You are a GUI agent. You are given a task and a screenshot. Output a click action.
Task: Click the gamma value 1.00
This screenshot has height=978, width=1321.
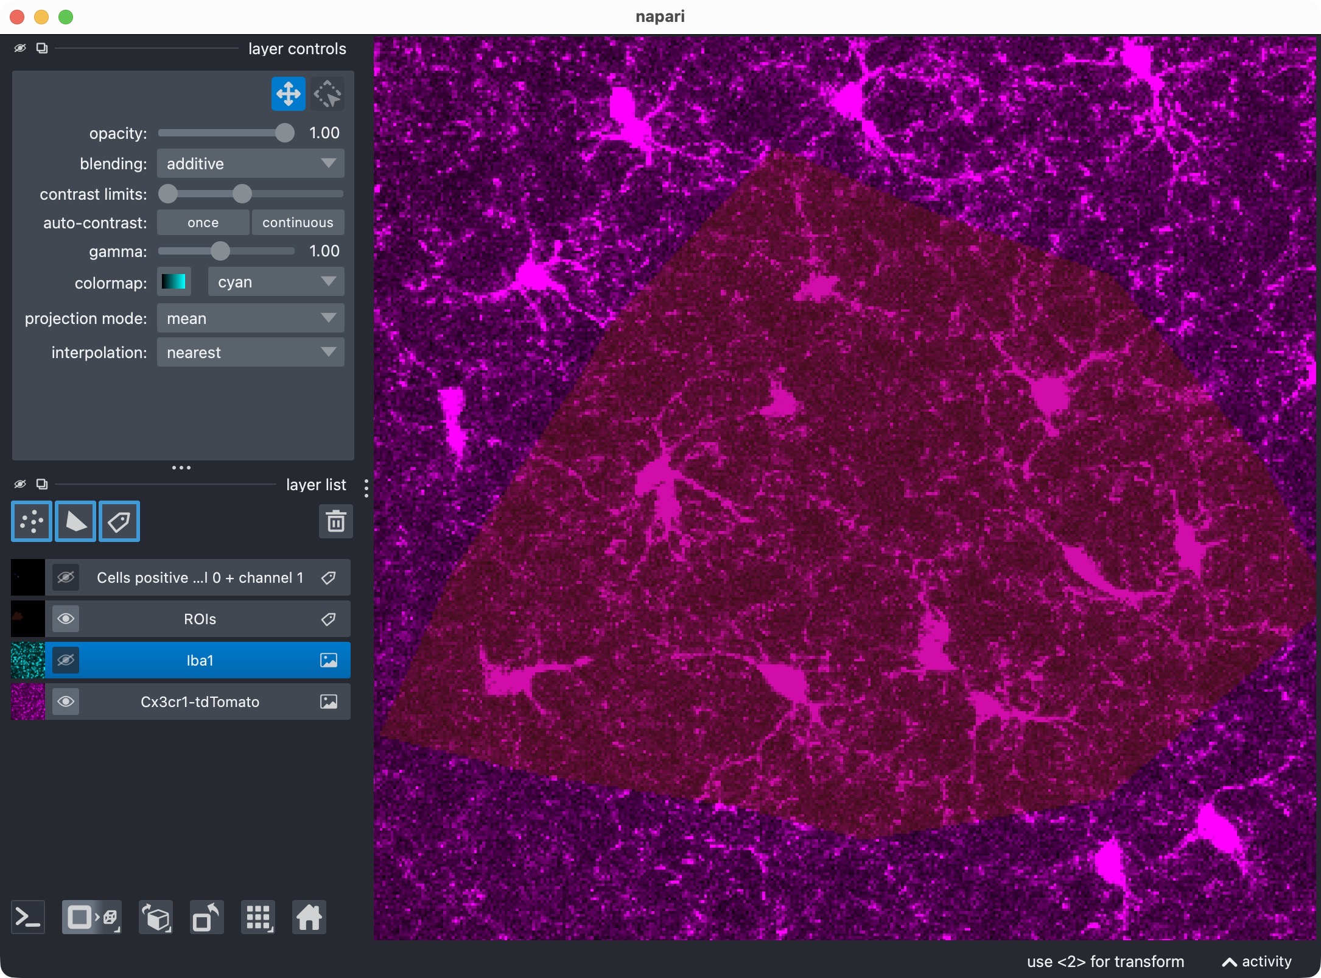click(x=324, y=251)
